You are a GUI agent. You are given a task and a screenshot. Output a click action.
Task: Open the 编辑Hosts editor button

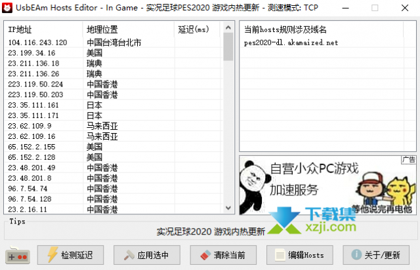[300, 255]
